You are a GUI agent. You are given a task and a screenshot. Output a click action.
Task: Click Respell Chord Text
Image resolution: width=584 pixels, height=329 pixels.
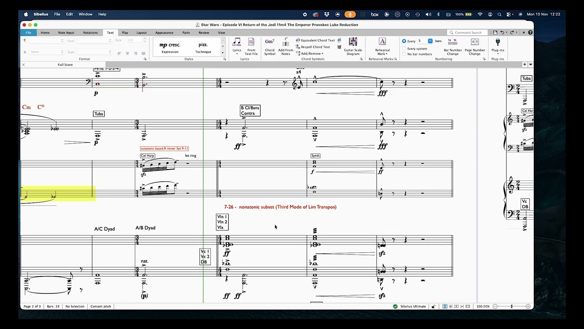click(x=313, y=47)
